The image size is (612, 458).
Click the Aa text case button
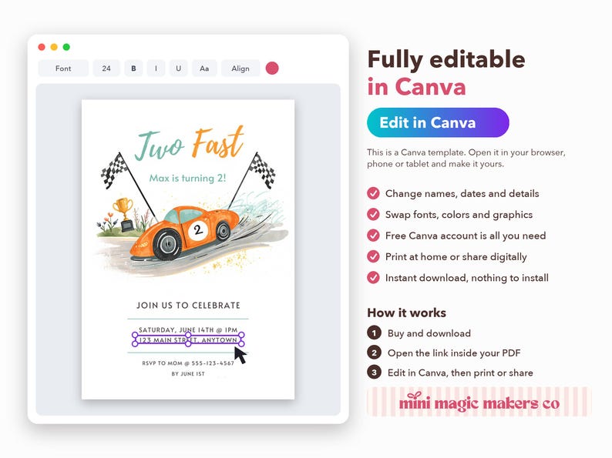pos(204,69)
